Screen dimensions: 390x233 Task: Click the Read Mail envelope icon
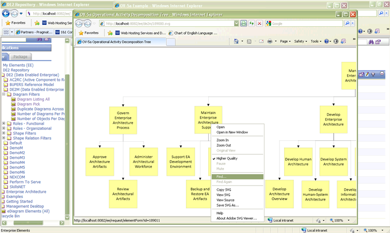pos(261,41)
